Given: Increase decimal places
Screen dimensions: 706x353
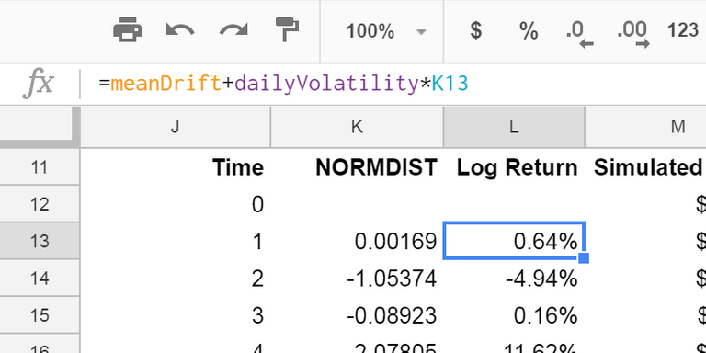Looking at the screenshot, I should (x=633, y=34).
